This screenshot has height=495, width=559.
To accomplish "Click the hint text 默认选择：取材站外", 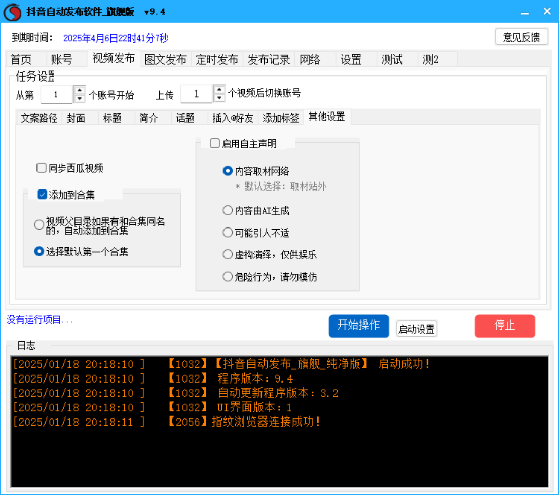I will [x=281, y=187].
